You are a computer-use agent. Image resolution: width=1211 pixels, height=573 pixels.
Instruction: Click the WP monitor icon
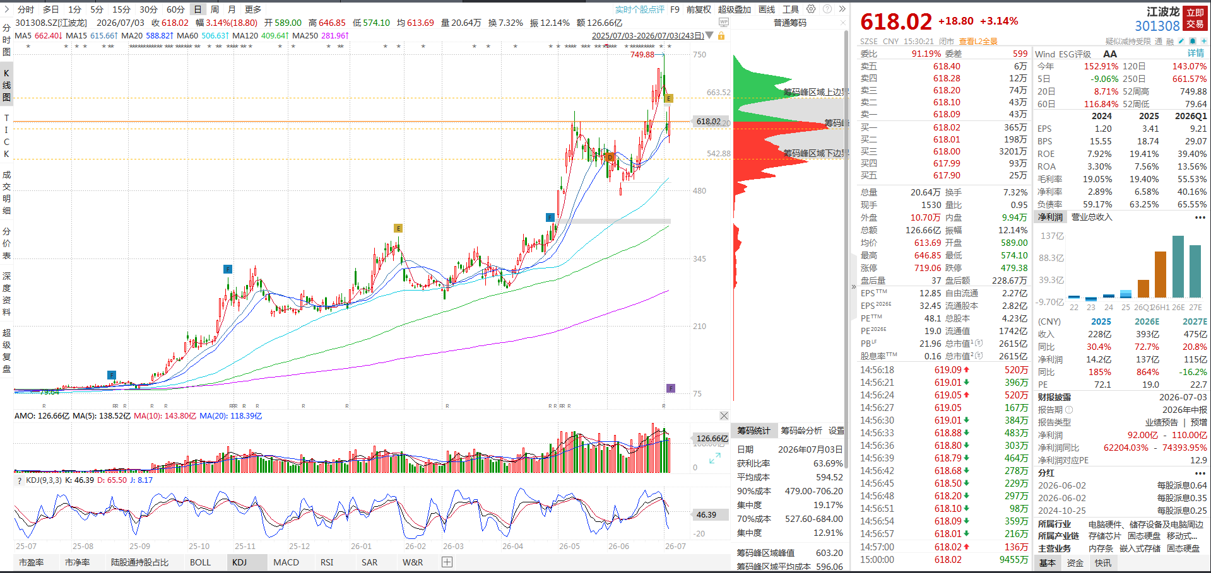tap(724, 22)
